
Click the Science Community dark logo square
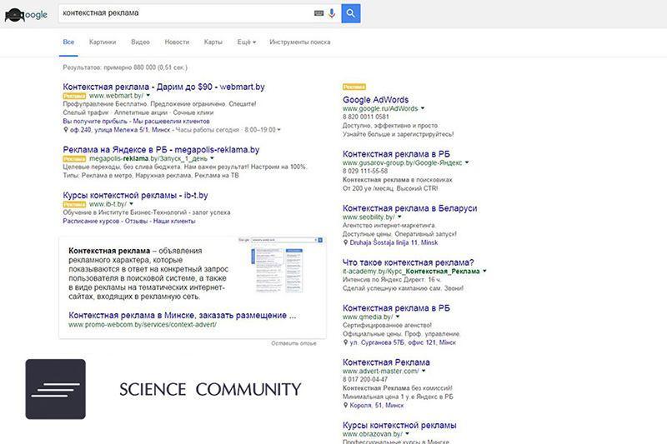coord(55,389)
